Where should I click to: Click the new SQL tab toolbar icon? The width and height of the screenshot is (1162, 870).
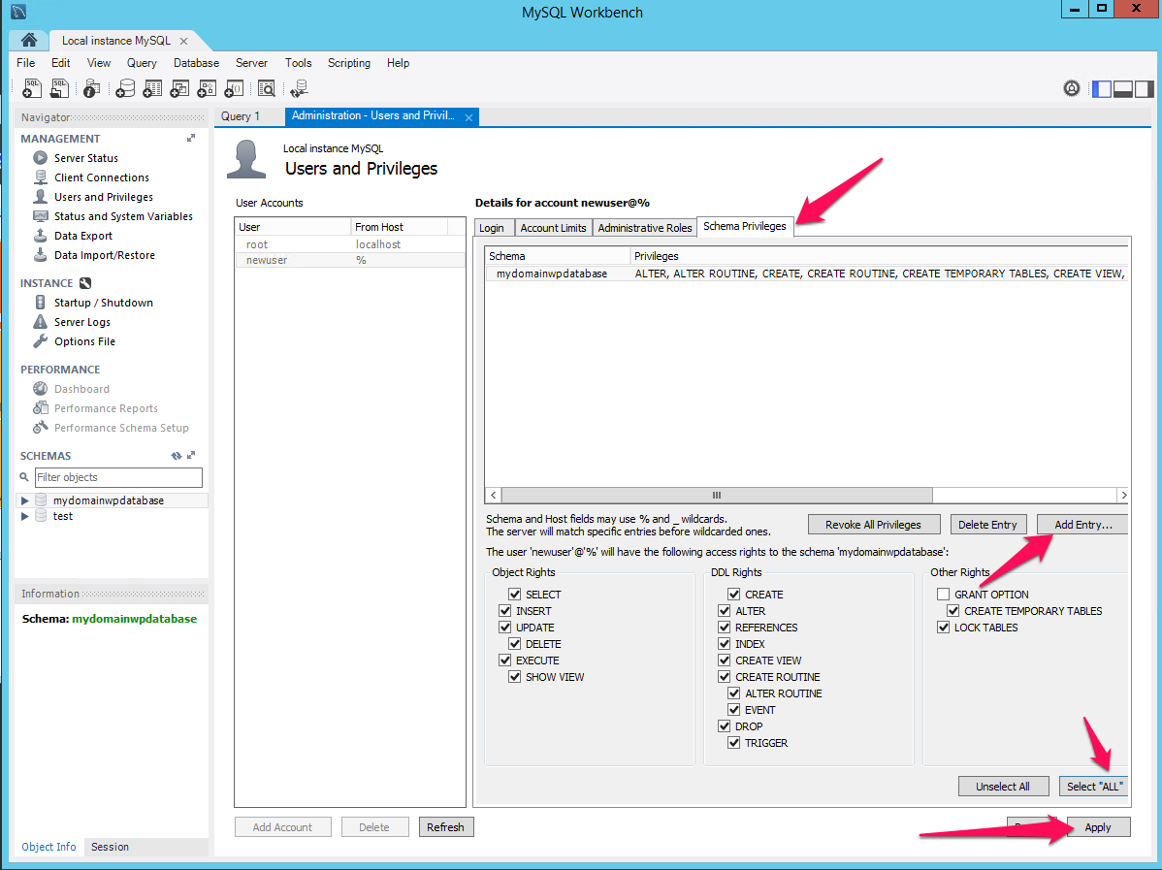(31, 88)
